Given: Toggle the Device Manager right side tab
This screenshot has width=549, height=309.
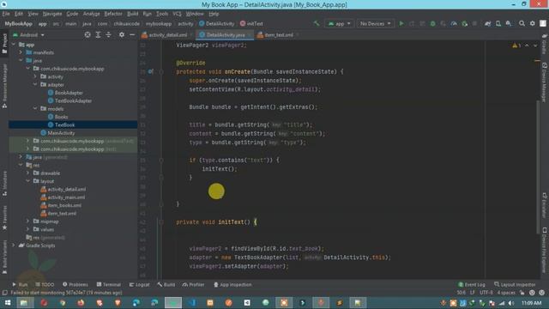Looking at the screenshot, I should 545,82.
